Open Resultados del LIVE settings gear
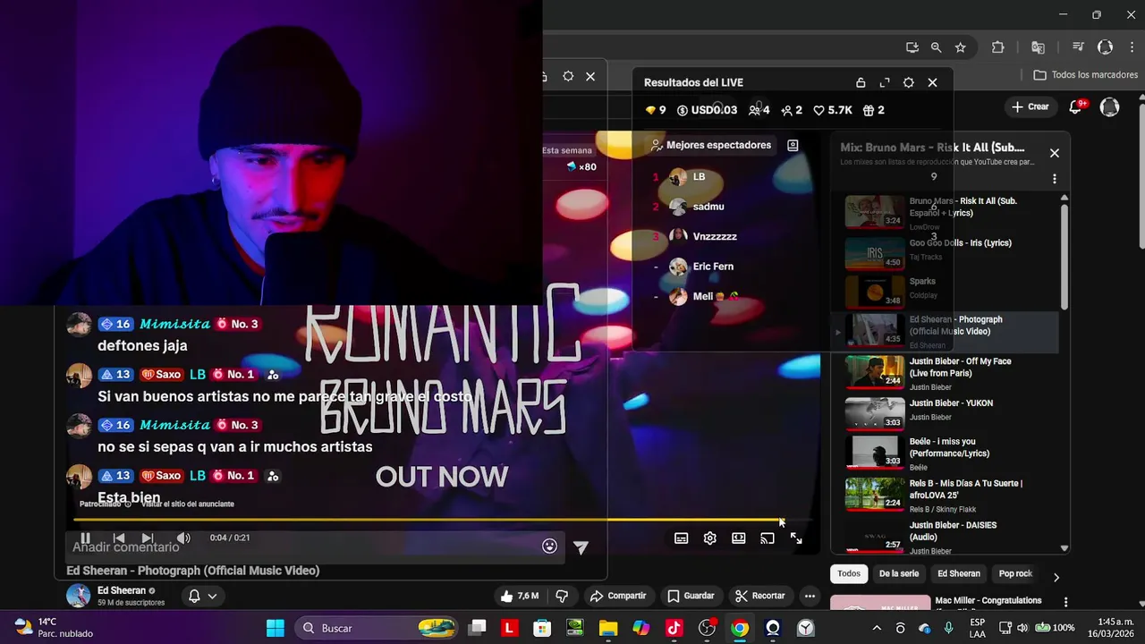 (908, 82)
